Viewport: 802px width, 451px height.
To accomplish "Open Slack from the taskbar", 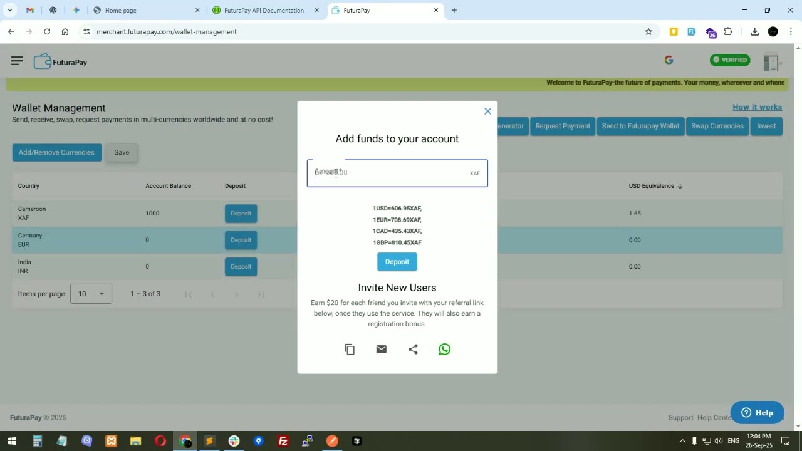I will coord(234,441).
